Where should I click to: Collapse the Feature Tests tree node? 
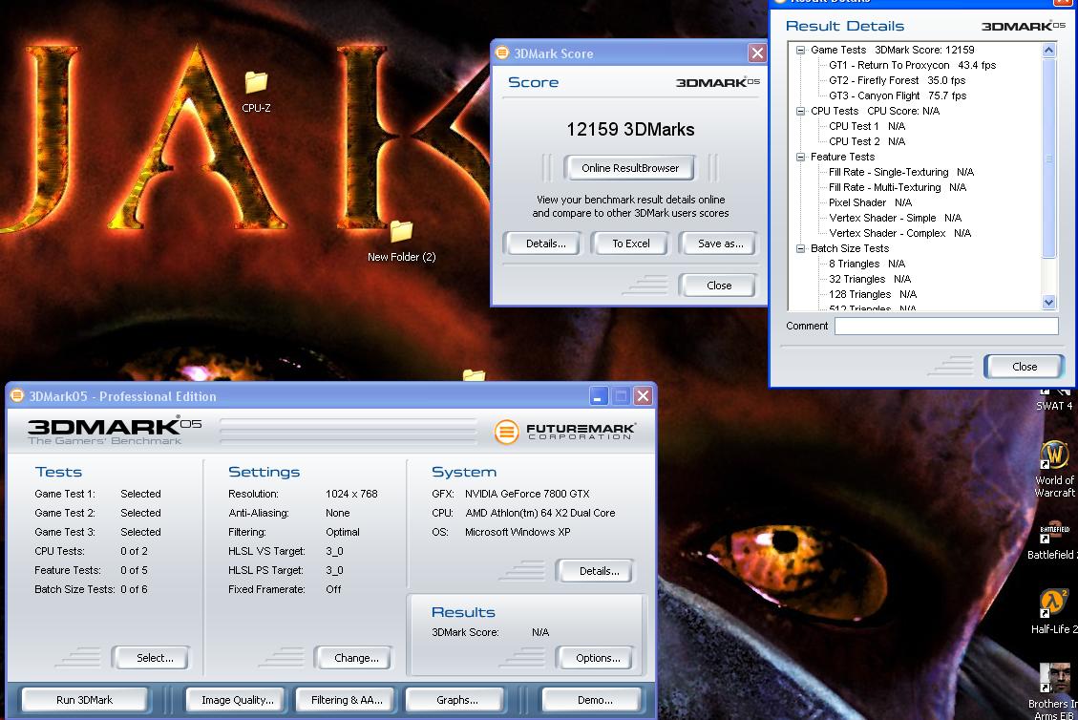pos(800,157)
